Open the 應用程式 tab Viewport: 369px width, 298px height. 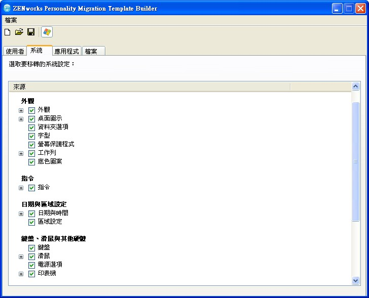tap(66, 51)
